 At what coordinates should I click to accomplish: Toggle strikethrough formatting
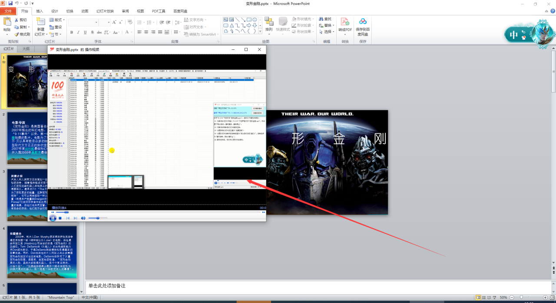tap(98, 33)
